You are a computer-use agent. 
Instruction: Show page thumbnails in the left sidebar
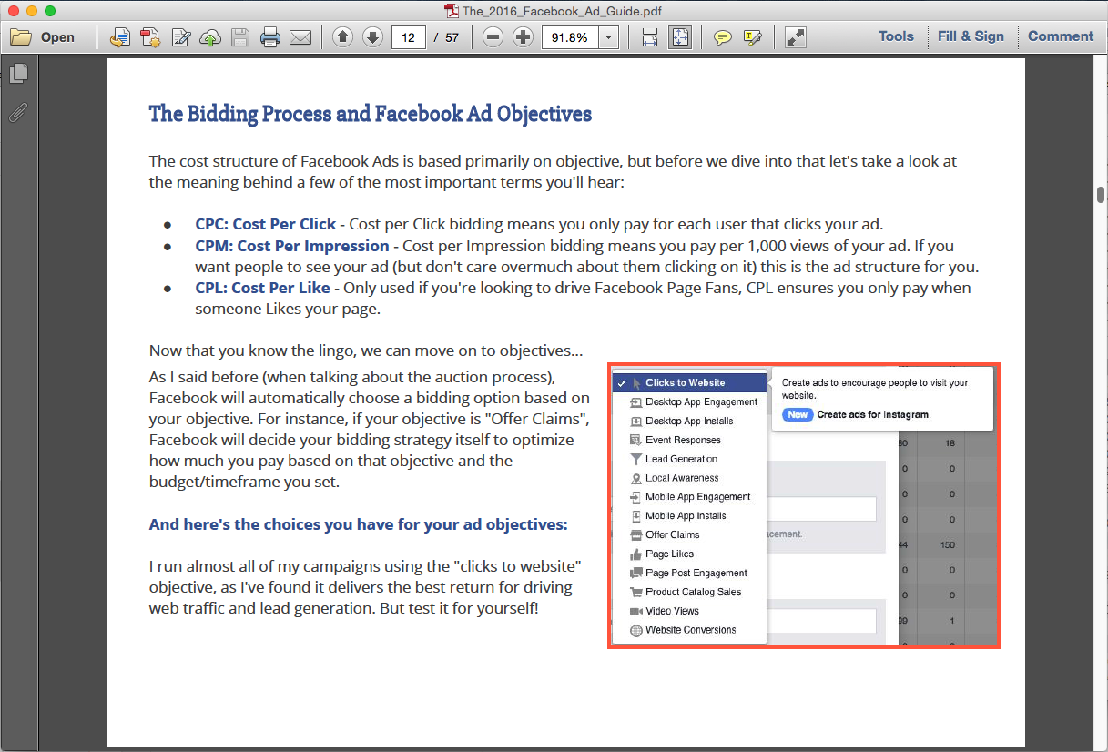tap(18, 74)
